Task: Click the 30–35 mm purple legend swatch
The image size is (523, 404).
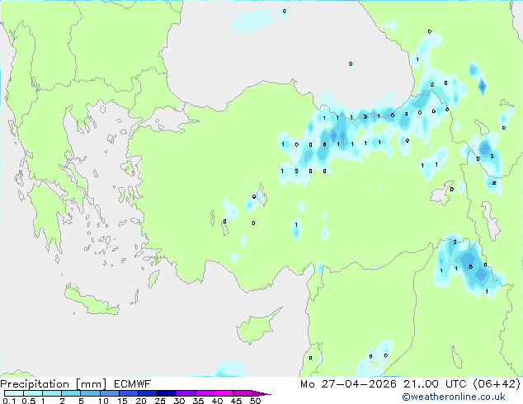Action: click(186, 393)
